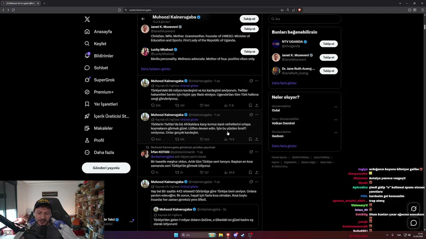Screen dimensions: 426x239
Task: Reply to İrfan KOTAN's post
Action: [153, 173]
